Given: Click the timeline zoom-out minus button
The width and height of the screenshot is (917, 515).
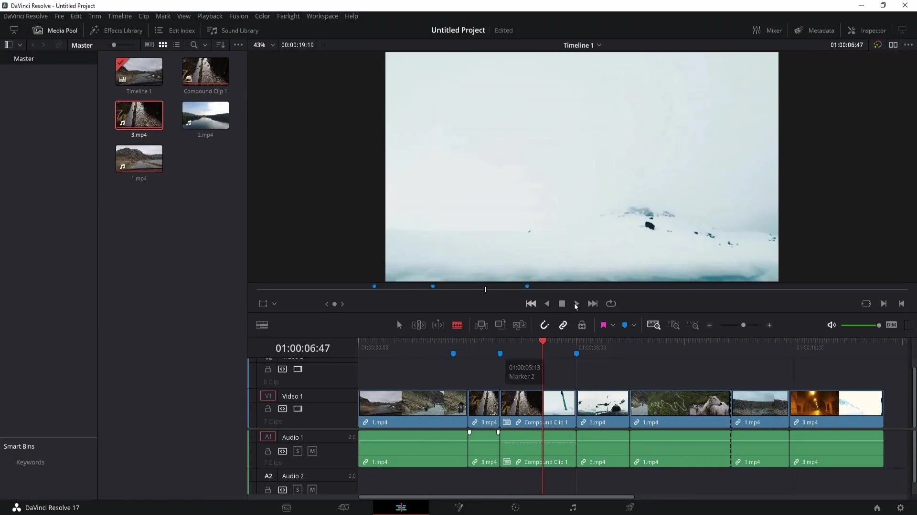Looking at the screenshot, I should tap(710, 325).
